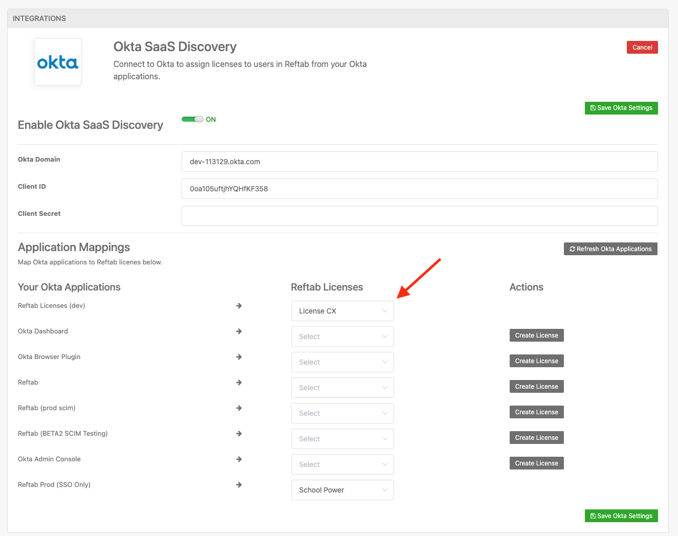Create License for Okta Dashboard
Image resolution: width=678 pixels, height=536 pixels.
(537, 336)
